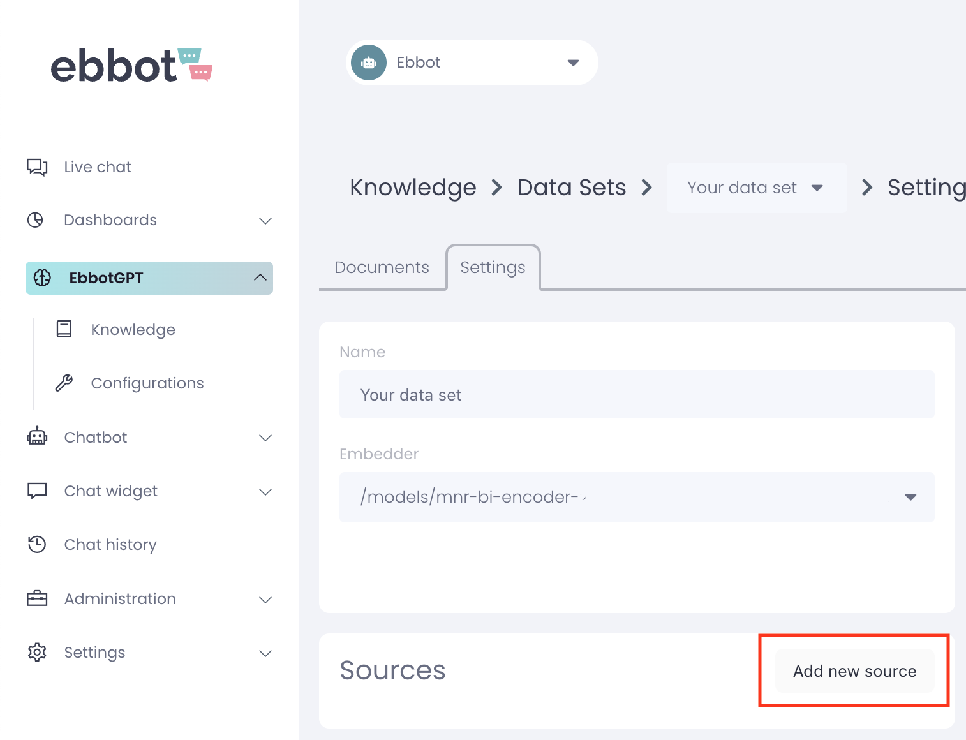Click the Chatbot robot icon
Image resolution: width=966 pixels, height=740 pixels.
point(37,437)
